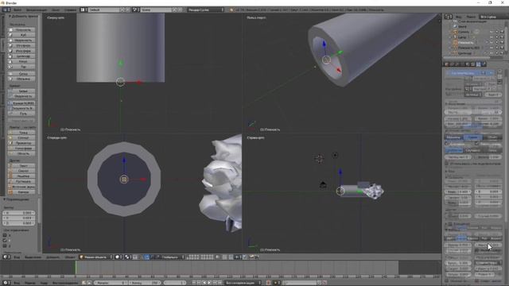Open the timeline editor type icon

(x=6, y=283)
